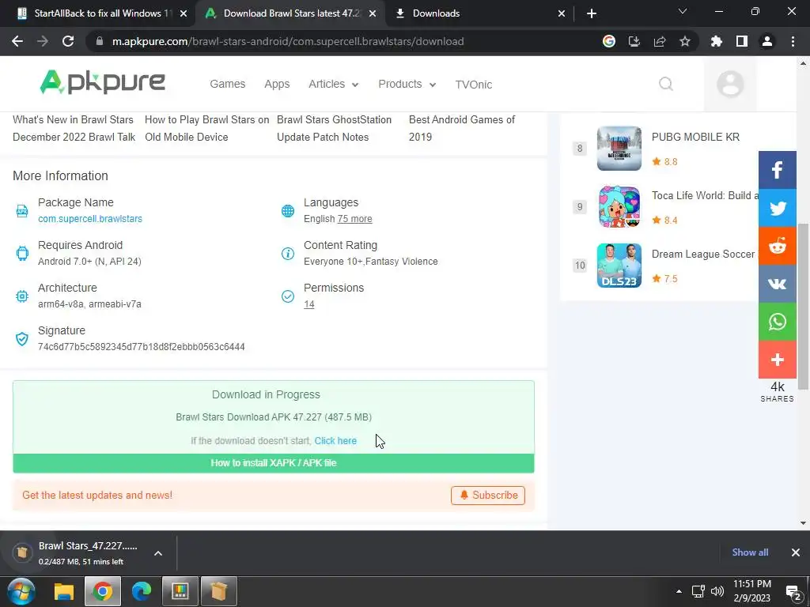Open the 14 permissions link

coord(309,304)
